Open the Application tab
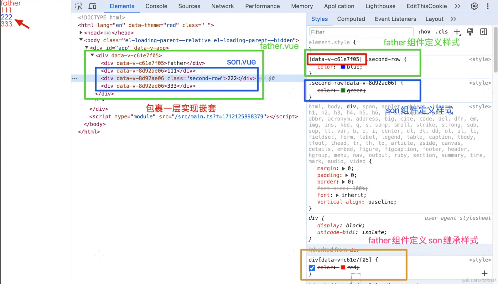 pyautogui.click(x=339, y=6)
